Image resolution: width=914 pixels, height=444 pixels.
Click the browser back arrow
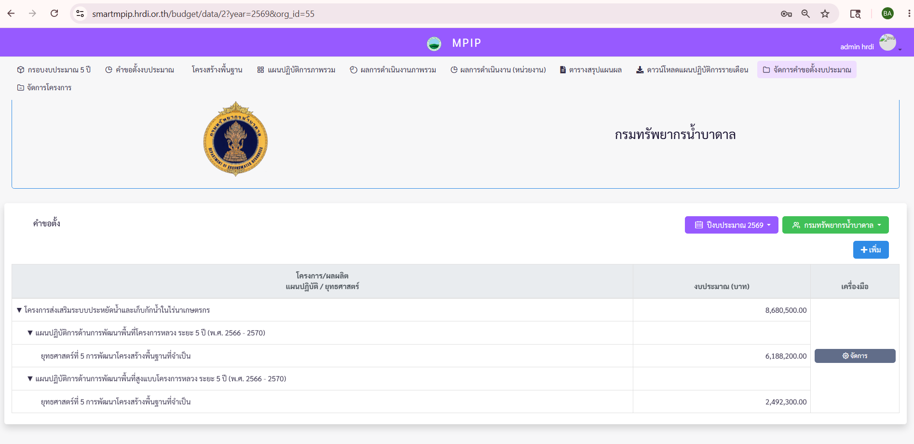11,14
